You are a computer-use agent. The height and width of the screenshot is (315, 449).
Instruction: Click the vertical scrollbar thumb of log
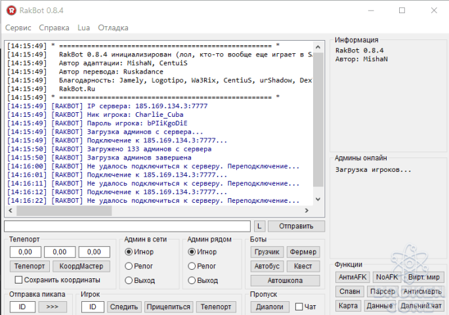318,119
